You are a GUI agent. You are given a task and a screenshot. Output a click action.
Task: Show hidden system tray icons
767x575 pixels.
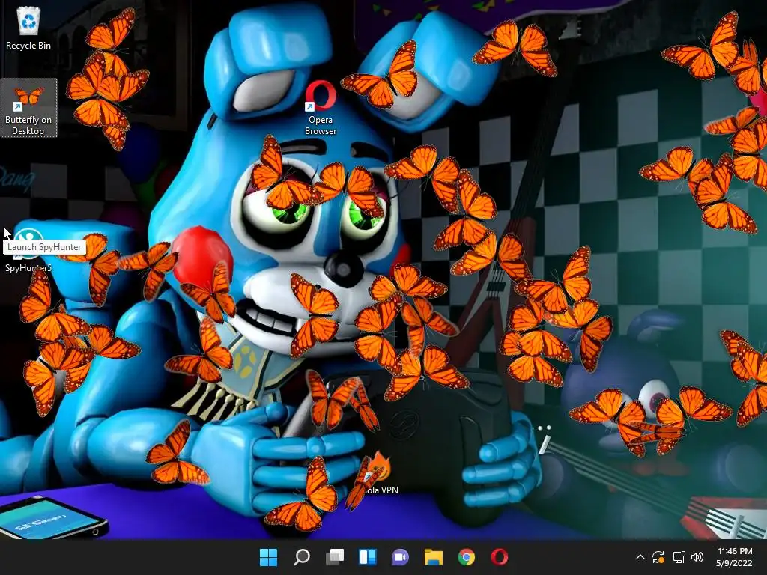(x=640, y=557)
